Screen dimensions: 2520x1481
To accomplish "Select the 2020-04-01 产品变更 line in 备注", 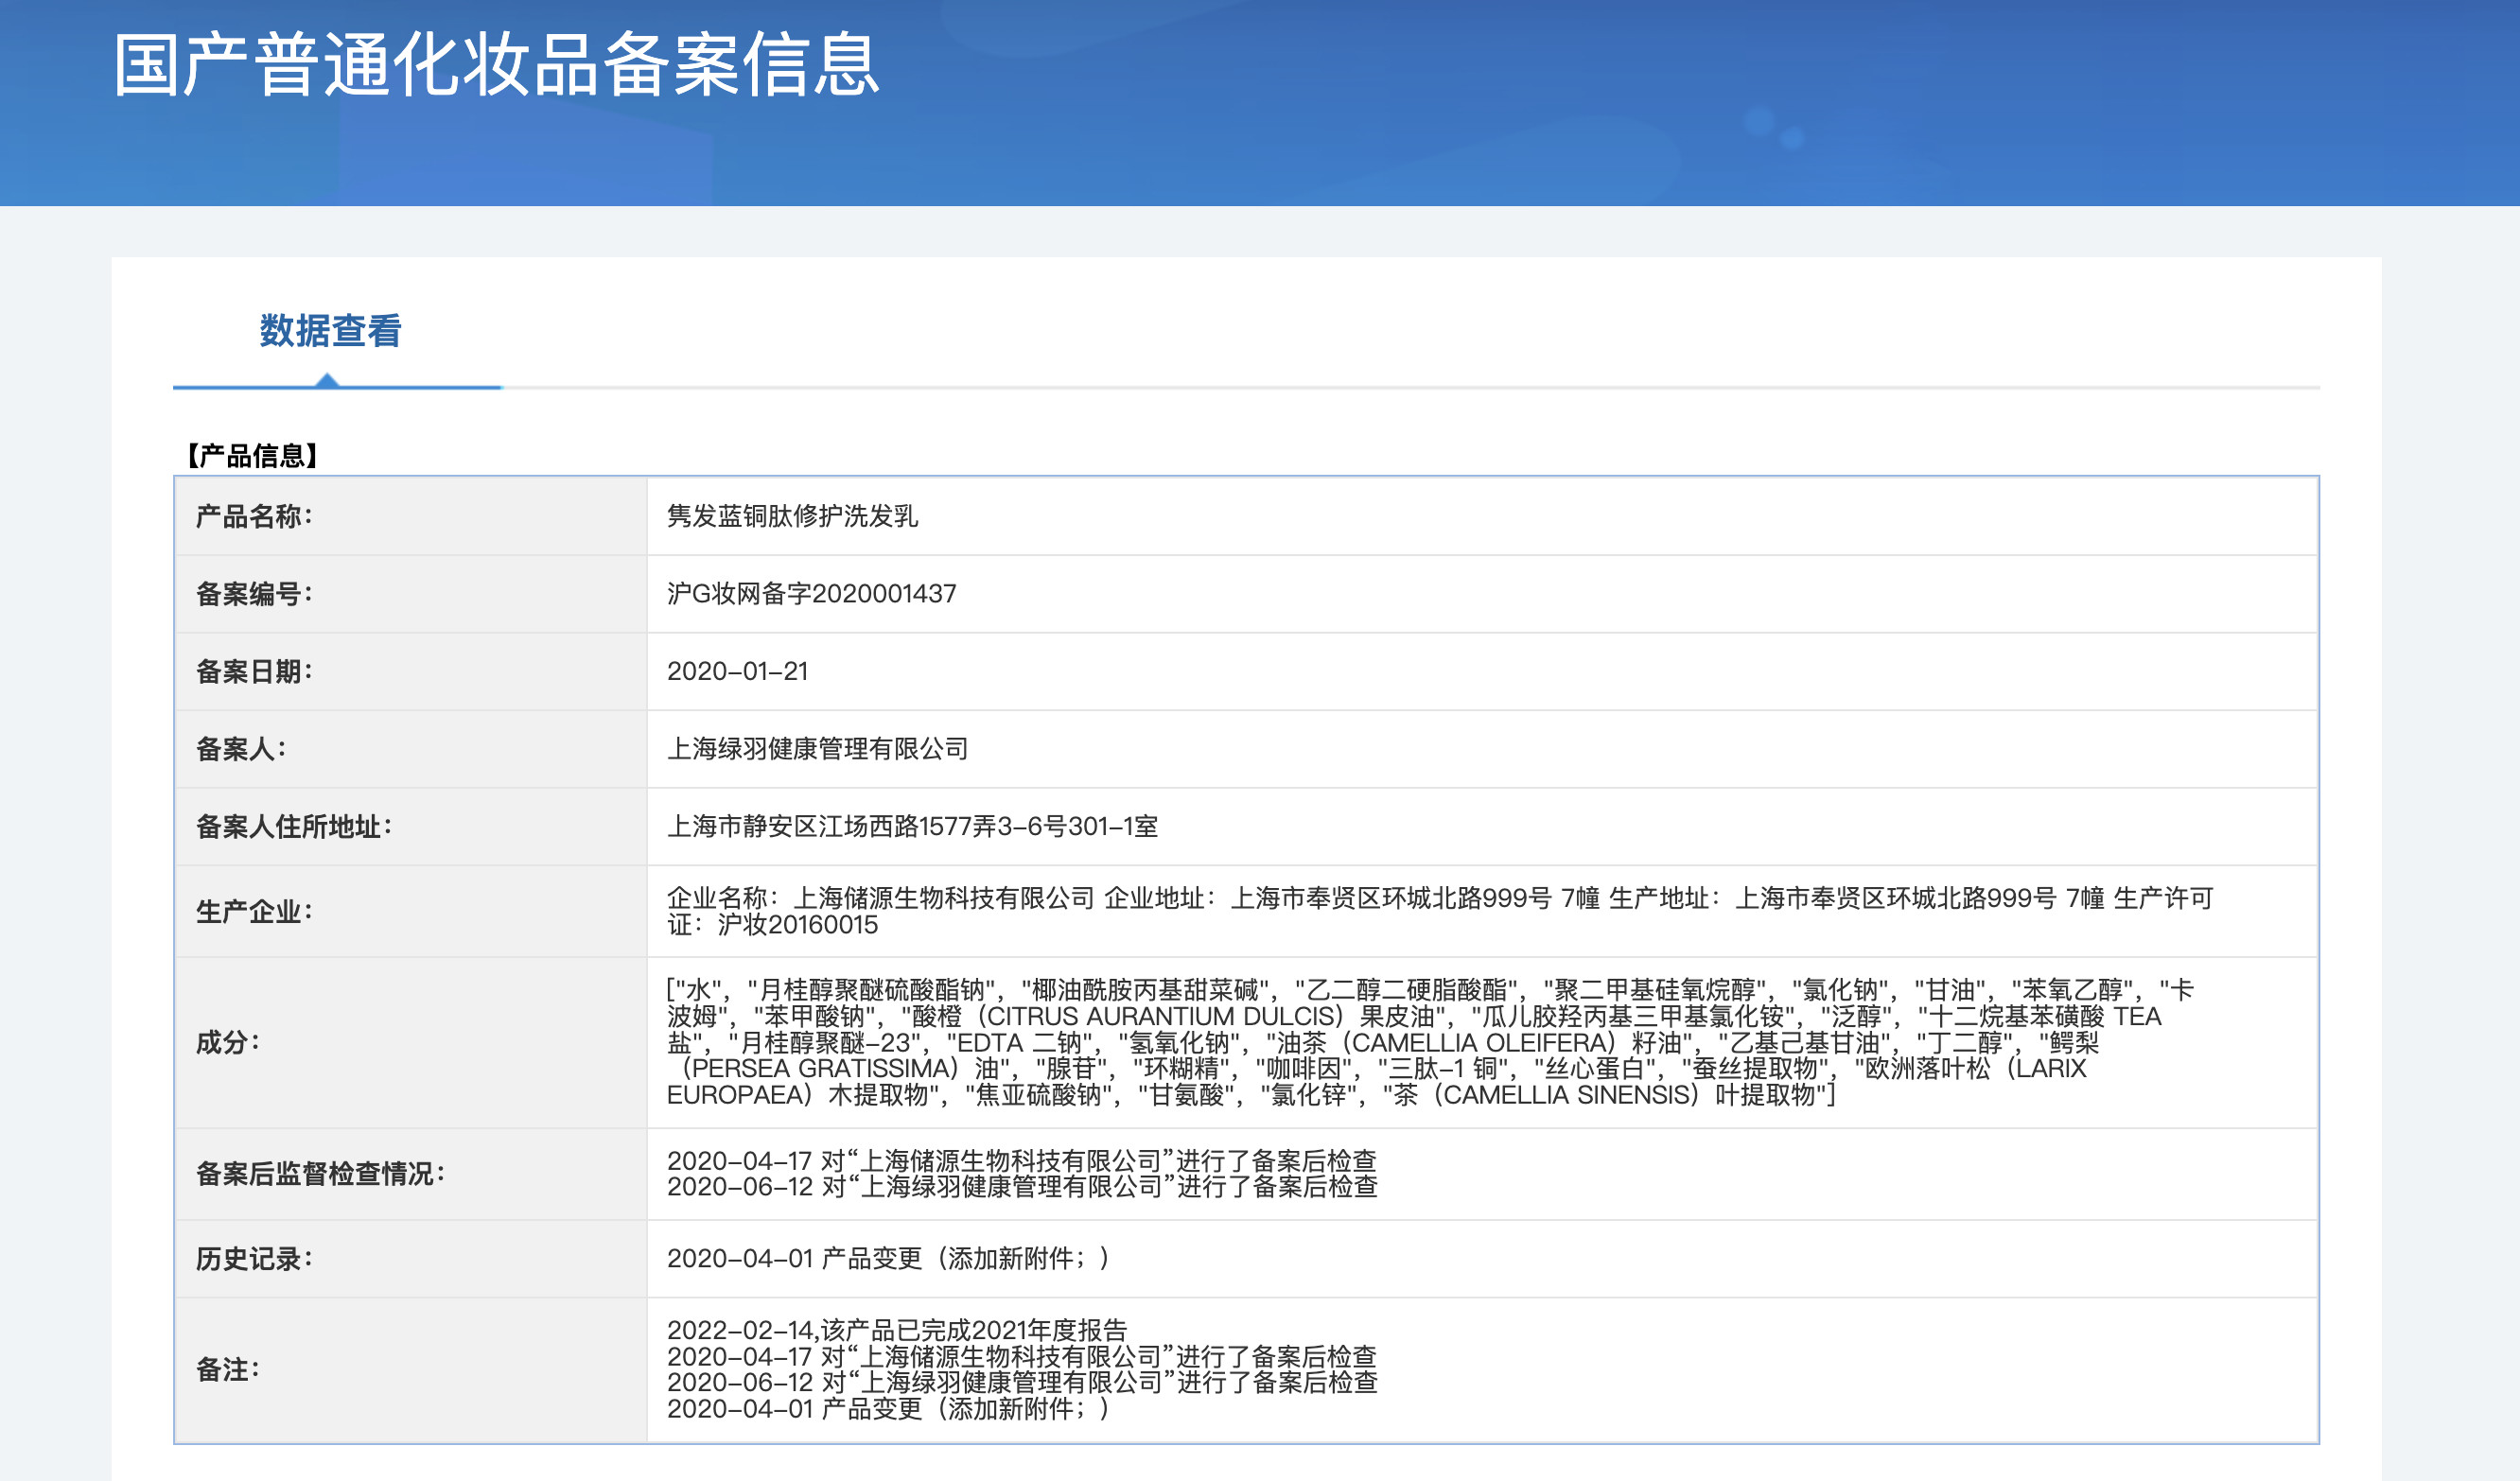I will click(888, 1409).
